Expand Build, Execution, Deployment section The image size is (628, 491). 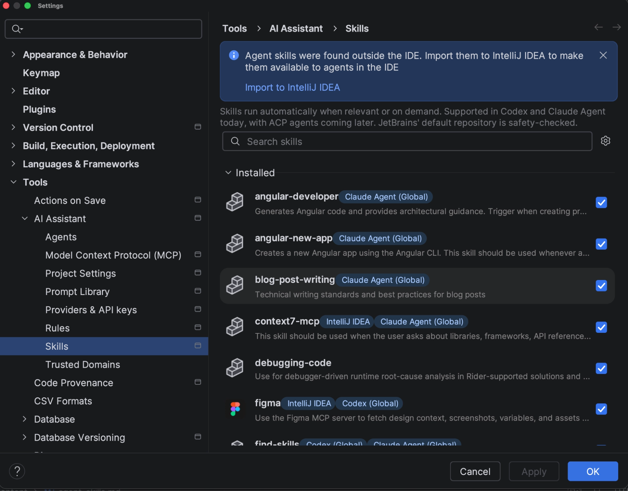[x=13, y=146]
